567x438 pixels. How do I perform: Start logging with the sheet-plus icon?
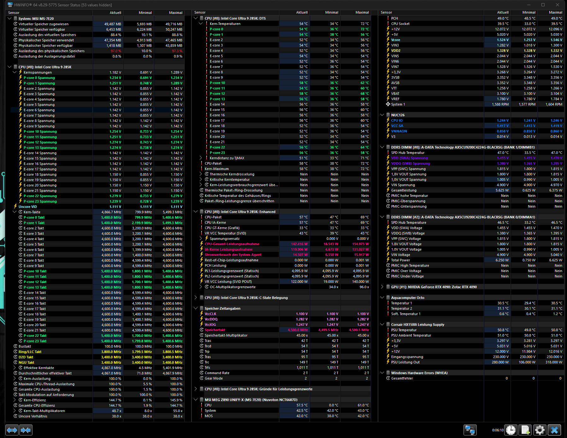[525, 430]
